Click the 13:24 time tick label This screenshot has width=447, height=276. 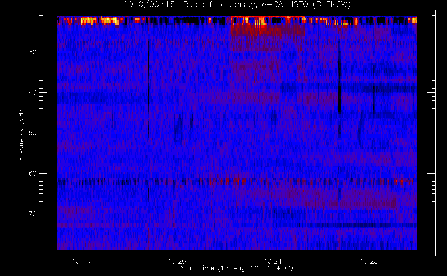point(273,261)
